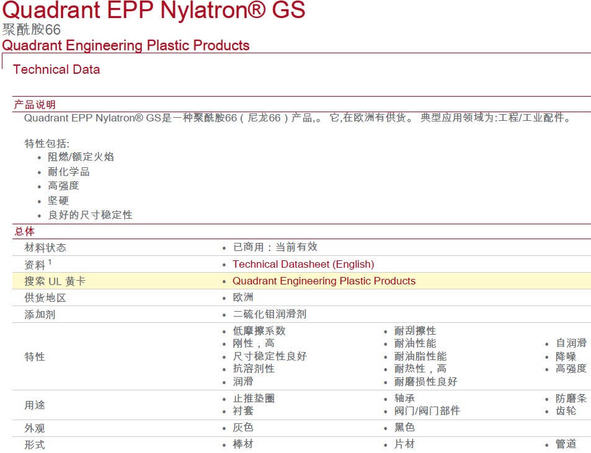Click the 产品说明 section header
591x453 pixels.
pyautogui.click(x=35, y=105)
